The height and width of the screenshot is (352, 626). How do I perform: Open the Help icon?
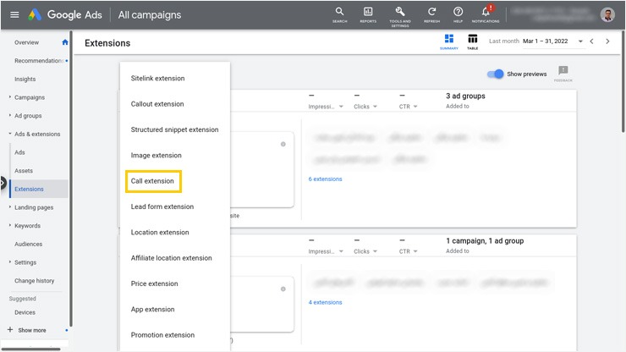click(458, 12)
